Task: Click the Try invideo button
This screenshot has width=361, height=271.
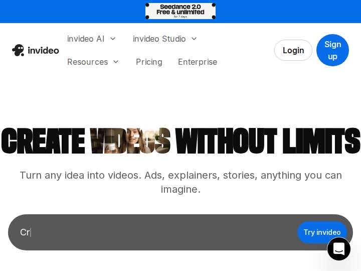Action: click(322, 232)
